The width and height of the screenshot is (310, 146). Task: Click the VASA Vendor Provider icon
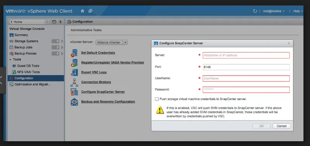pyautogui.click(x=74, y=63)
